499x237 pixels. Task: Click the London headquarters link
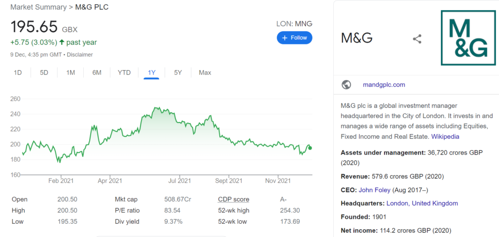point(398,203)
